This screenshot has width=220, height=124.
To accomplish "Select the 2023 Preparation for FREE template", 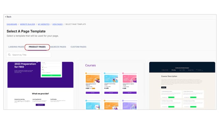I will [x=40, y=86].
